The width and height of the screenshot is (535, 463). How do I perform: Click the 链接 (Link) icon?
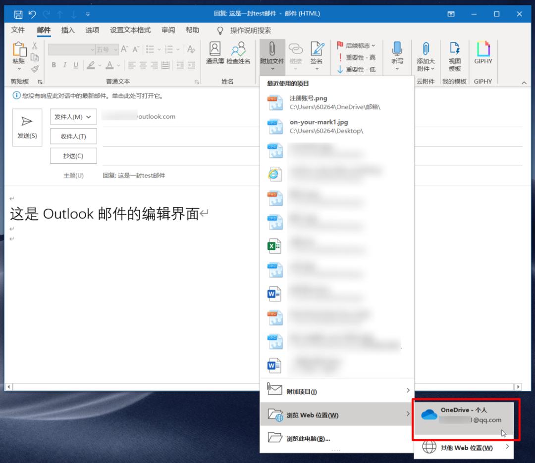(x=296, y=52)
